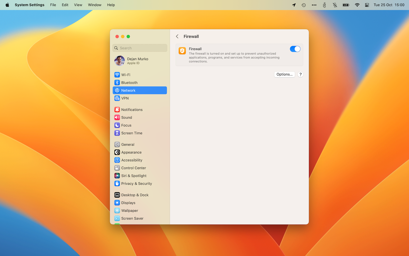Click the Wi-Fi icon in sidebar
This screenshot has height=256, width=409.
[x=117, y=75]
